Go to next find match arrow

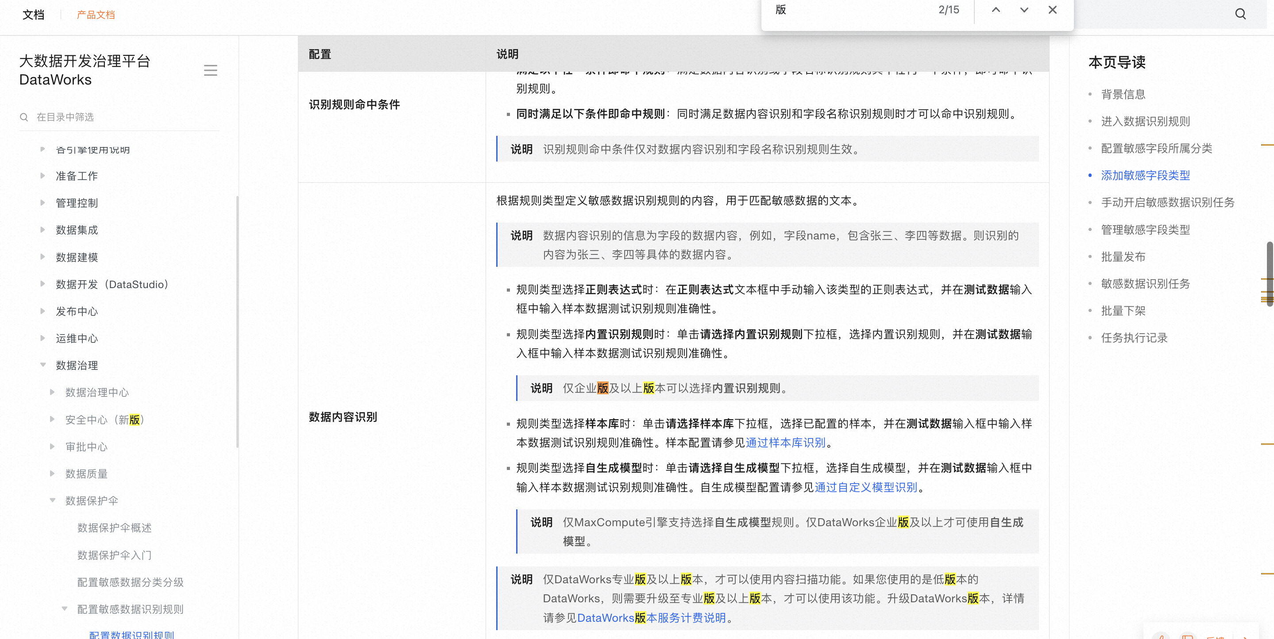(x=1024, y=10)
